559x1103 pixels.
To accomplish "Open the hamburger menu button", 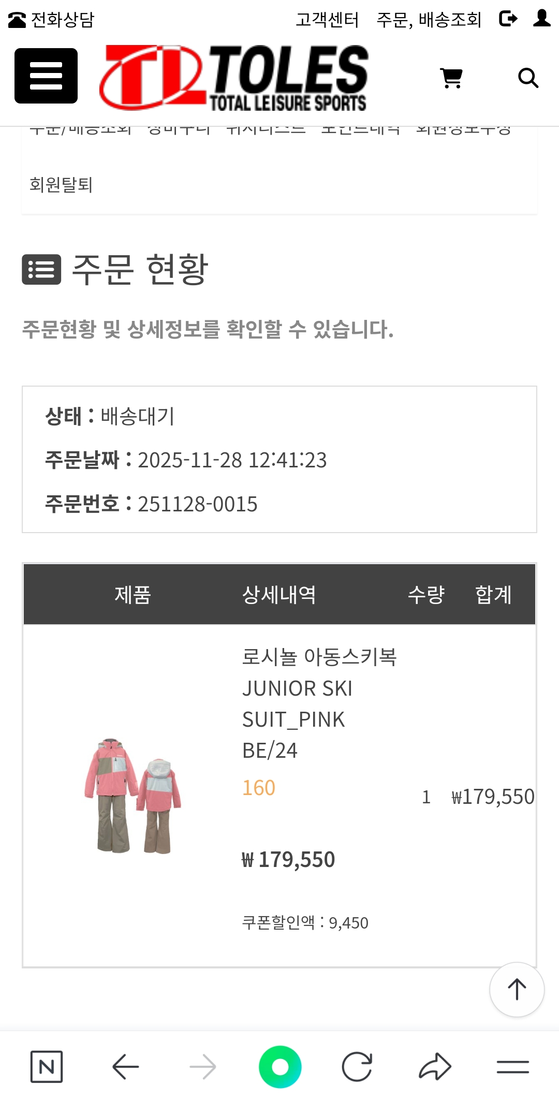I will coord(46,76).
